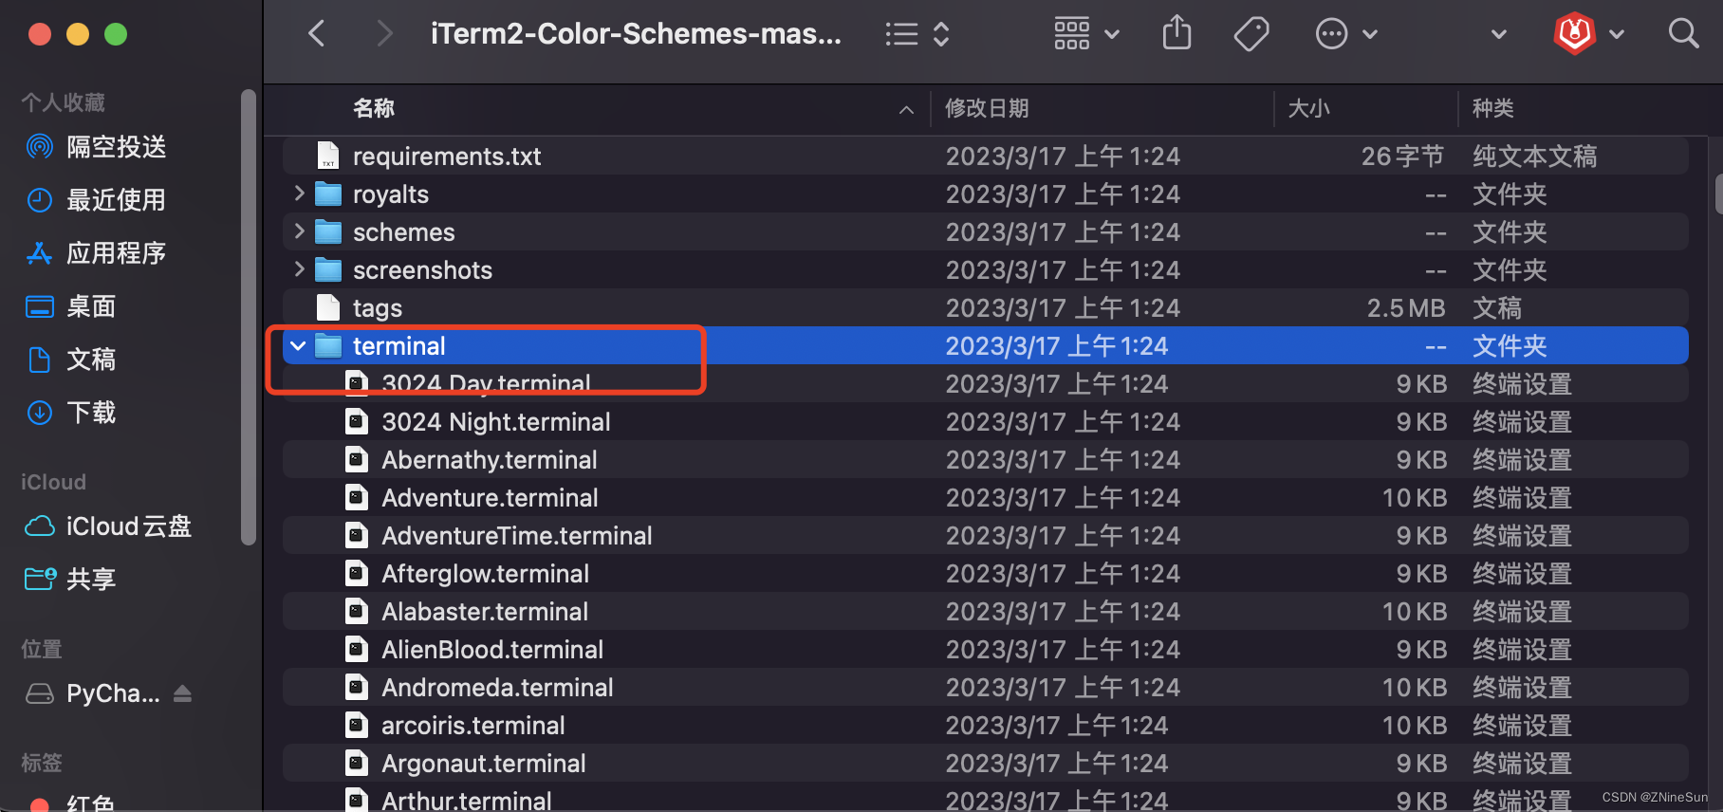Select Abernathy.terminal file
Screen dimensions: 1723x812
coord(985,459)
